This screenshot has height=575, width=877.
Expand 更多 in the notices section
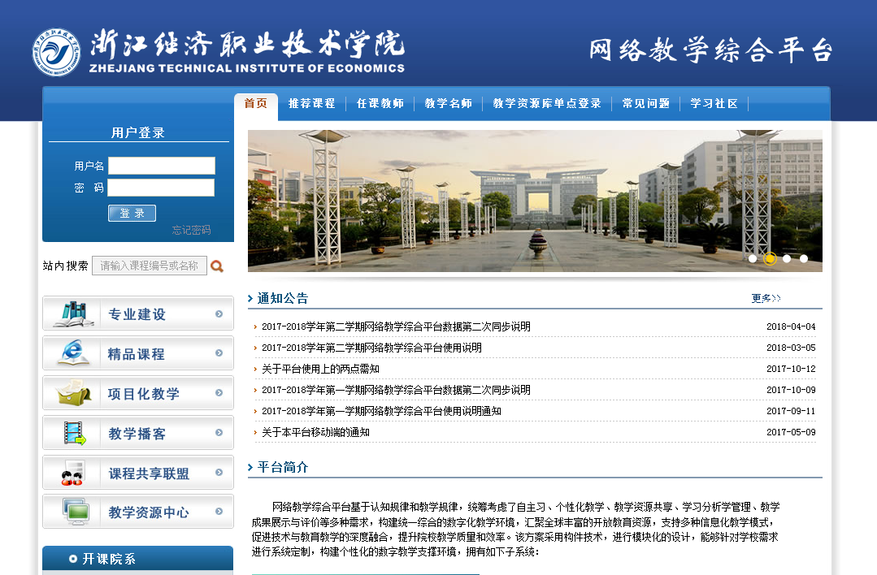[766, 298]
